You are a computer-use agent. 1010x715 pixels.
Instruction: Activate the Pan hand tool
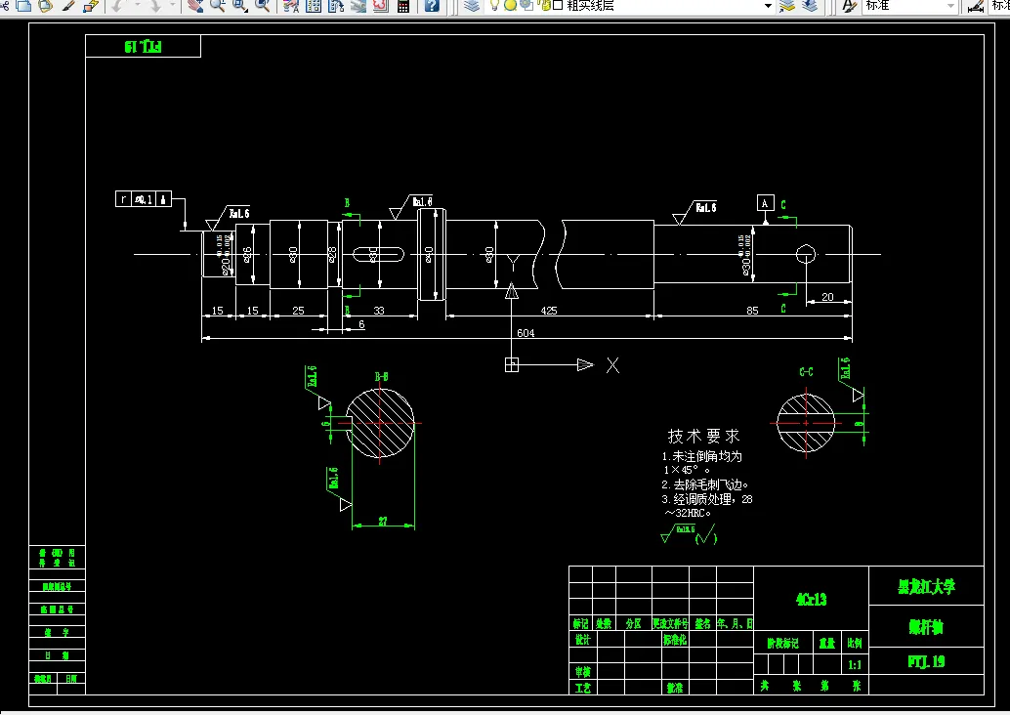coord(195,6)
